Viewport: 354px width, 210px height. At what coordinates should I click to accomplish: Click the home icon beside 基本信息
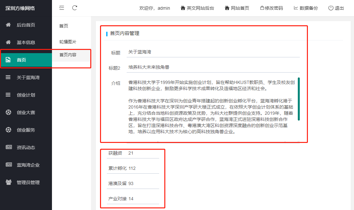[x=8, y=42]
